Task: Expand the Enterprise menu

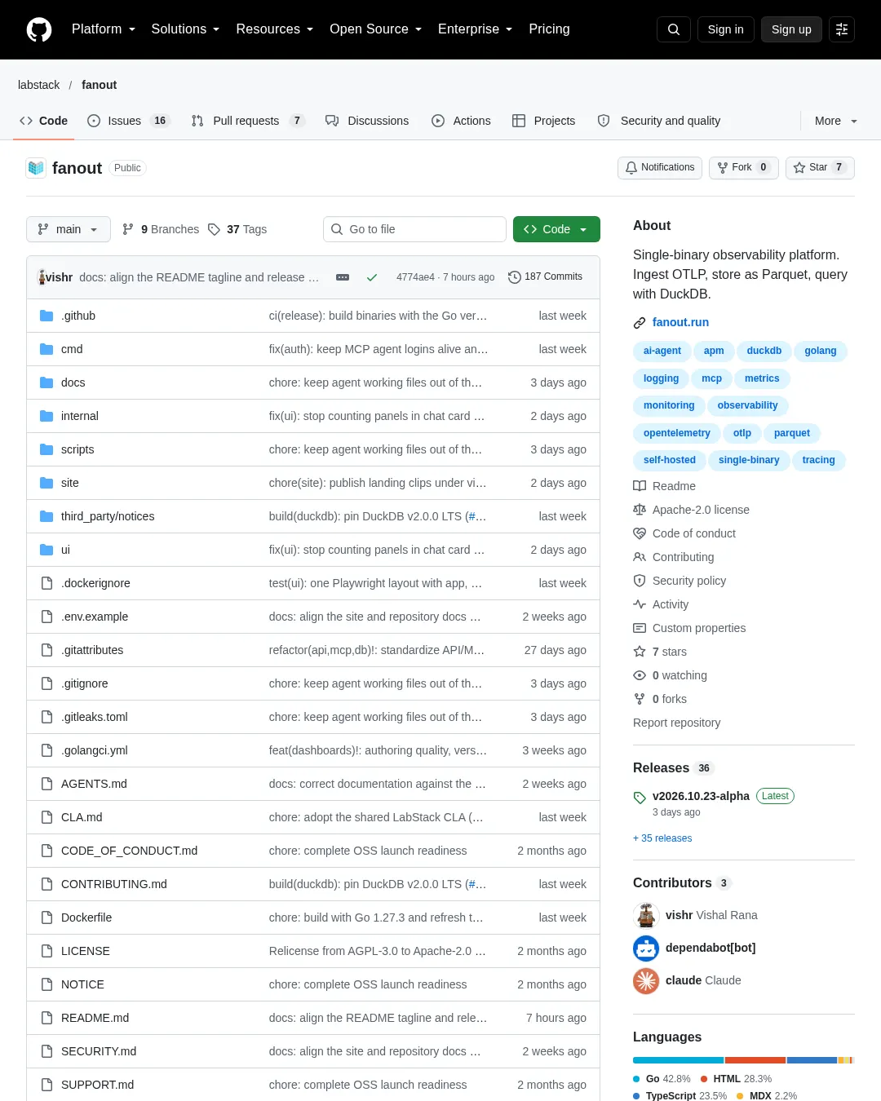Action: (x=476, y=29)
